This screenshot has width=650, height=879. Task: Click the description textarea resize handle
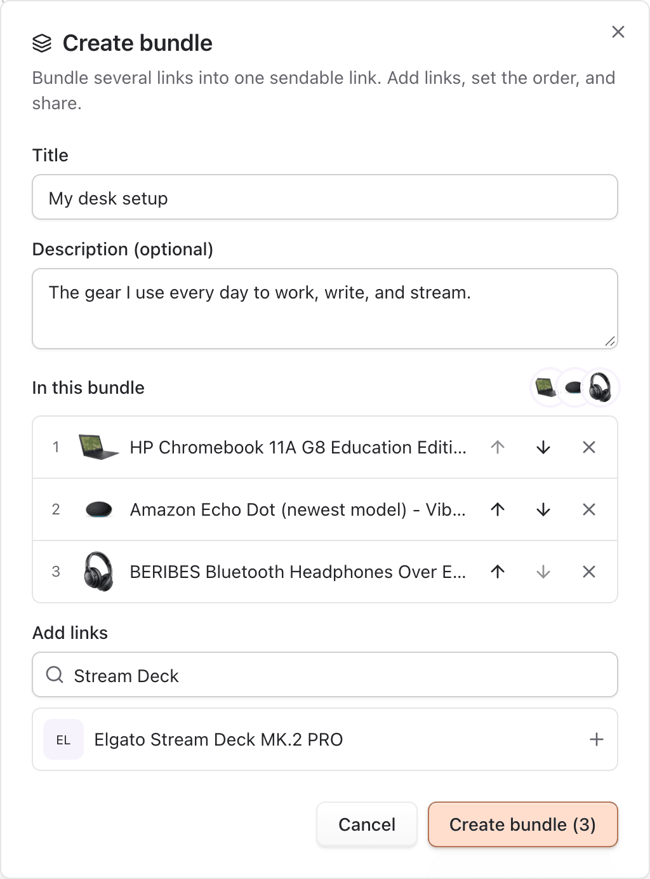click(x=610, y=341)
